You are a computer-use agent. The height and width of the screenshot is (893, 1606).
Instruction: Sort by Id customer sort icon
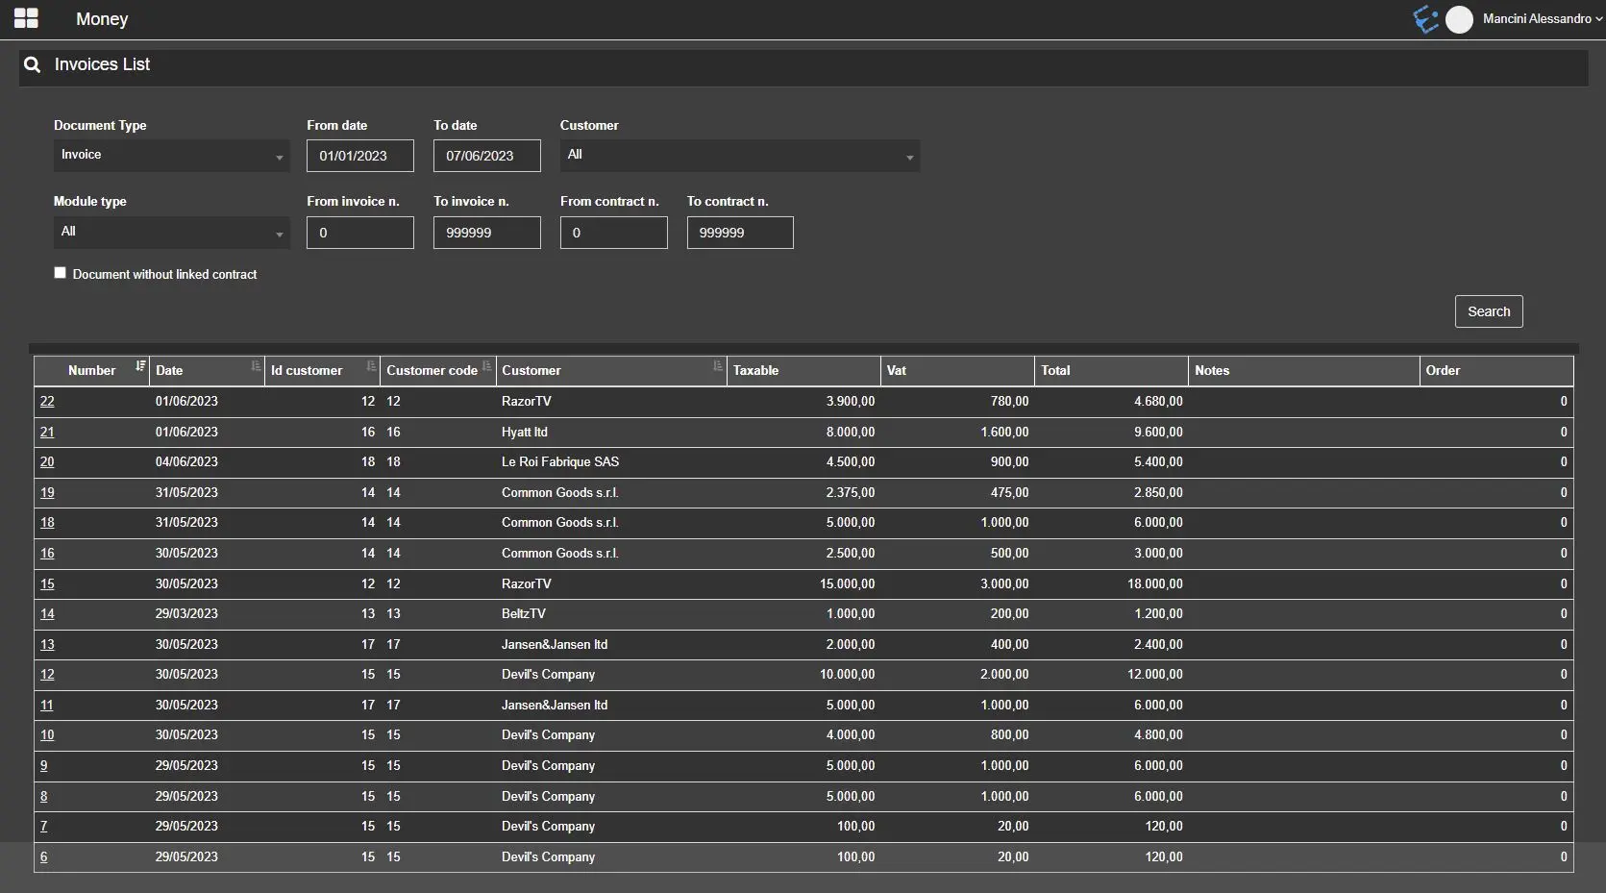(371, 366)
